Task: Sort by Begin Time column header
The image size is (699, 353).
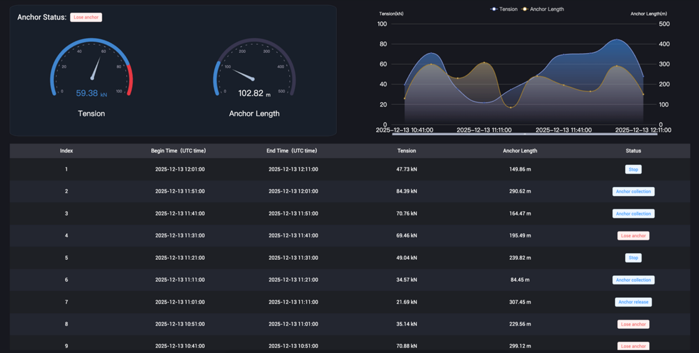Action: click(x=178, y=151)
